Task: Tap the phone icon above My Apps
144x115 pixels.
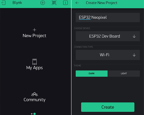Action: (35, 62)
